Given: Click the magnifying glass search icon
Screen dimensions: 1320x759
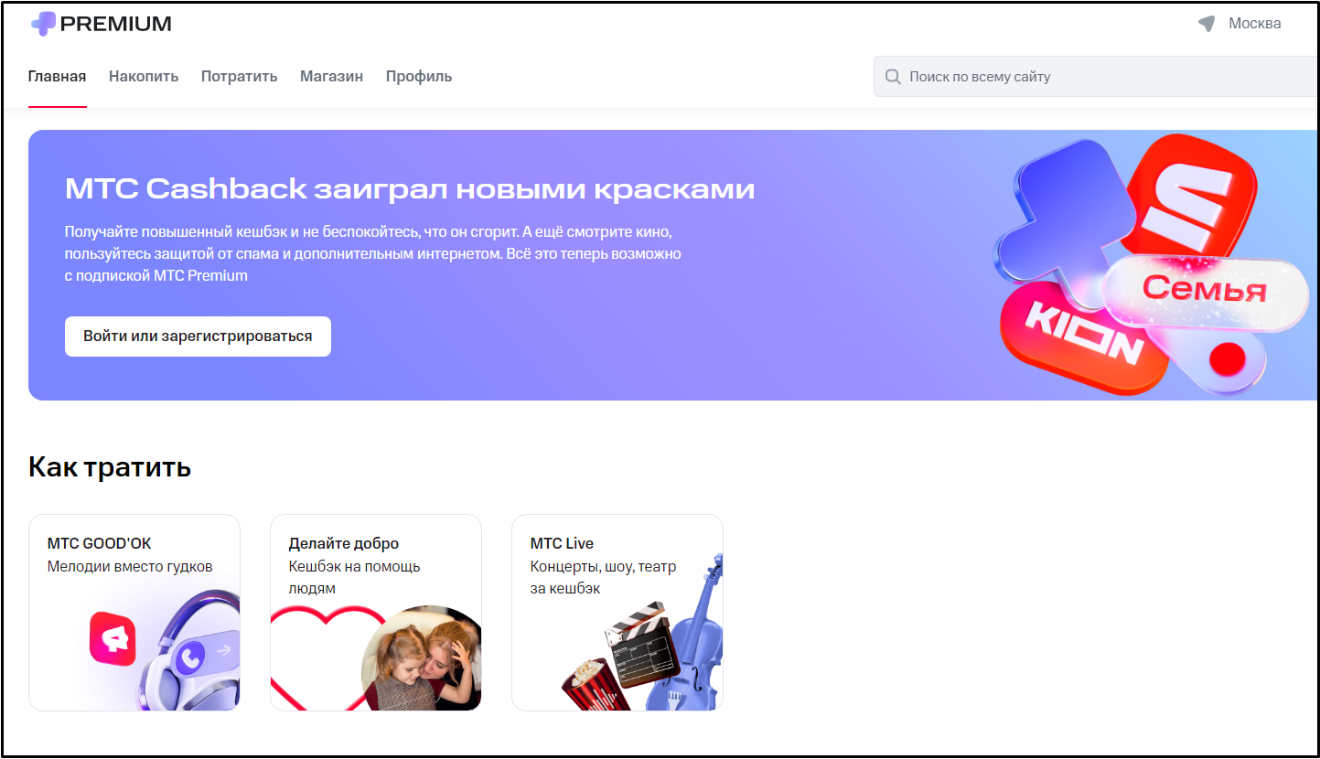Looking at the screenshot, I should tap(893, 77).
